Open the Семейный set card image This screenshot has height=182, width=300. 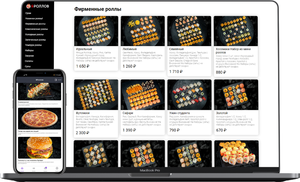click(x=189, y=31)
